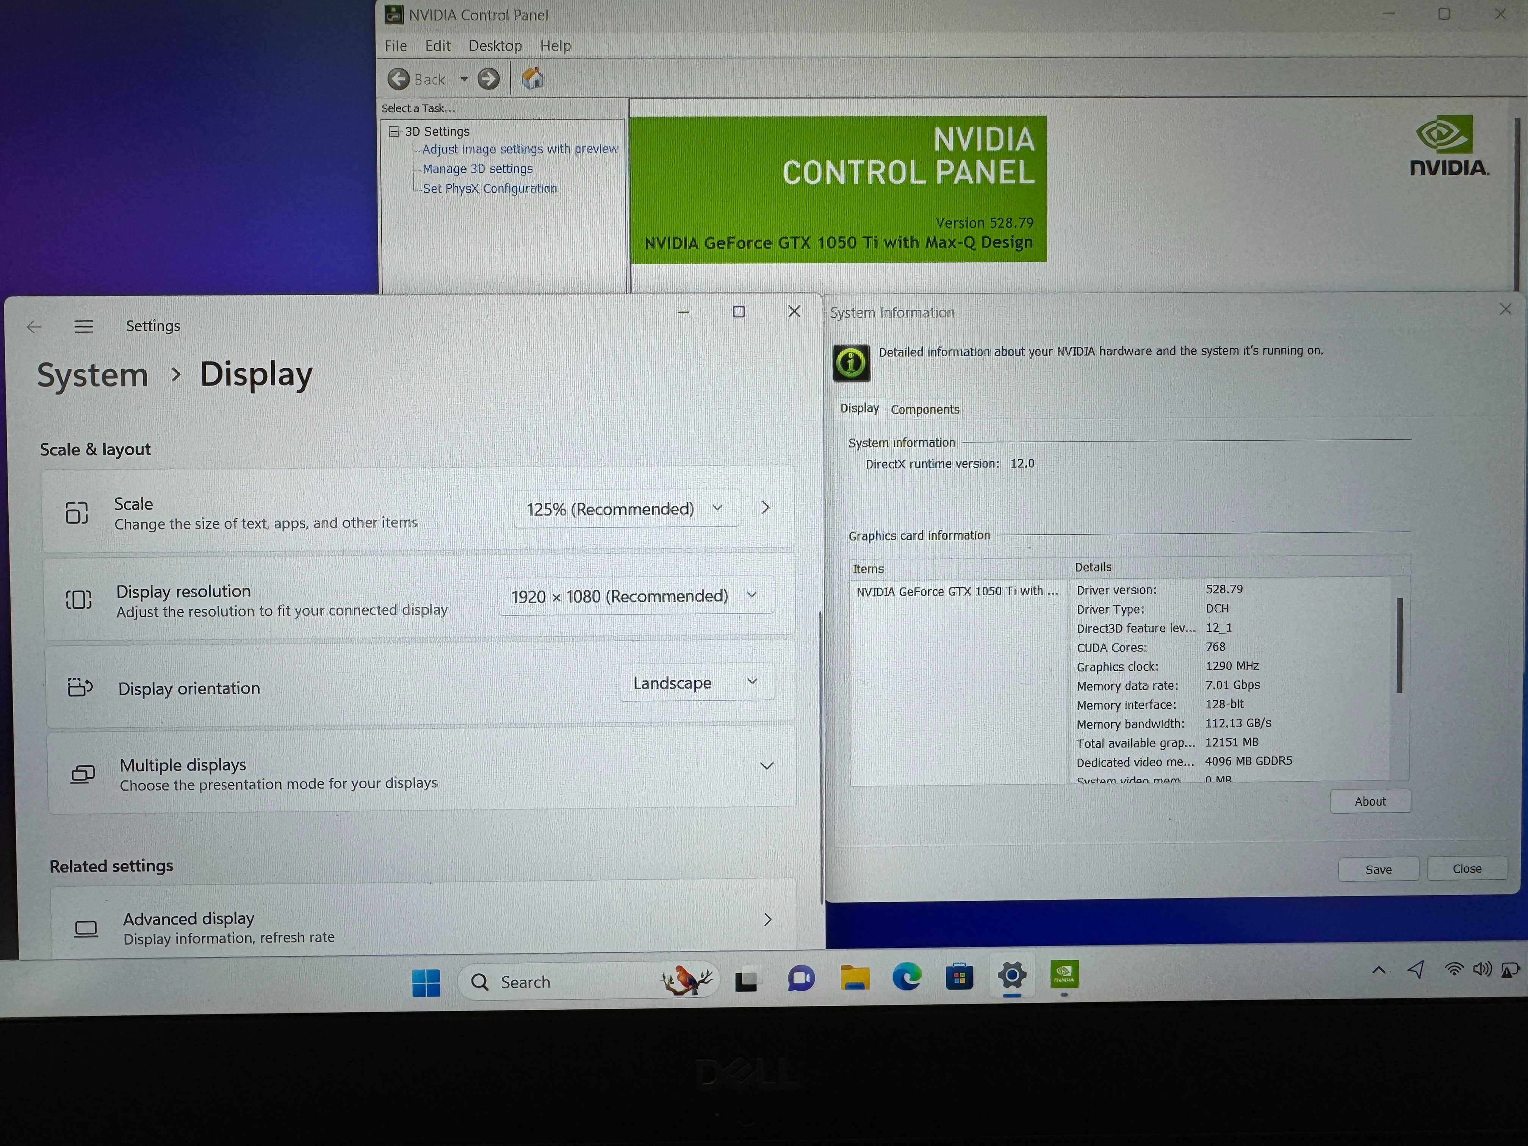Open File Explorer from the taskbar
The image size is (1528, 1146).
855,977
